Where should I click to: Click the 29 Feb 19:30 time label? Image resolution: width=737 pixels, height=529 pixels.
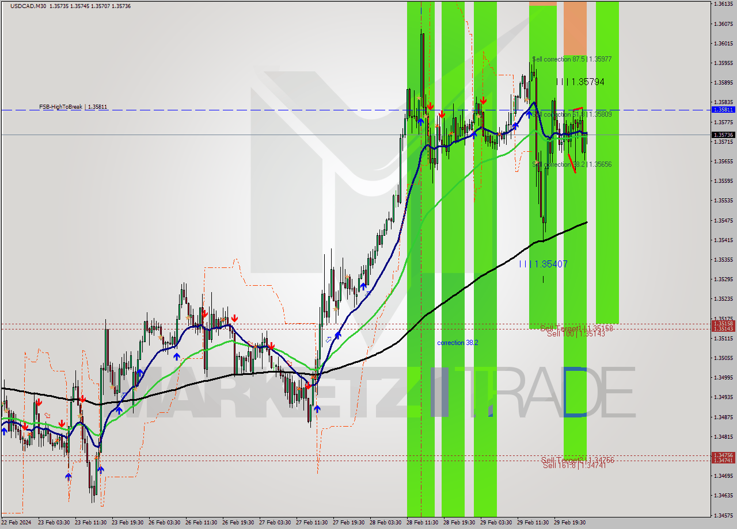pos(569,523)
